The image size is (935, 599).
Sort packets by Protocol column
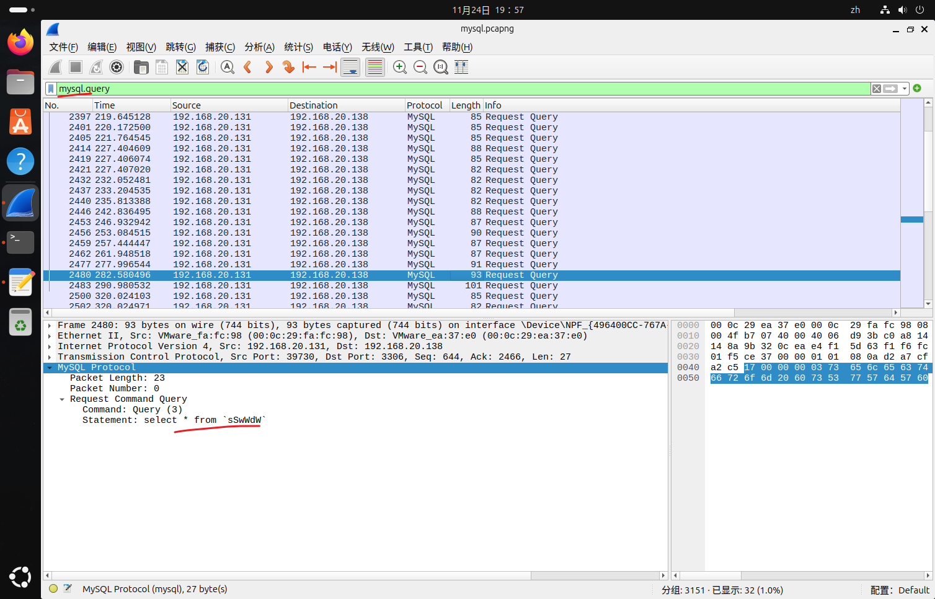click(427, 105)
